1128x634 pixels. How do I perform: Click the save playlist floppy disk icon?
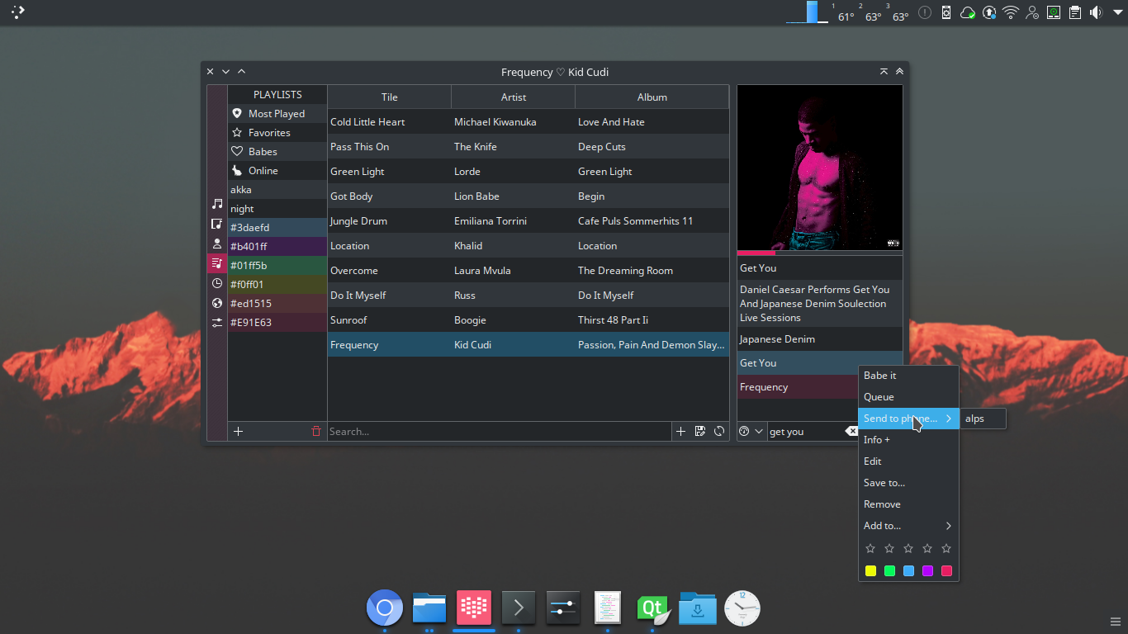tap(700, 431)
